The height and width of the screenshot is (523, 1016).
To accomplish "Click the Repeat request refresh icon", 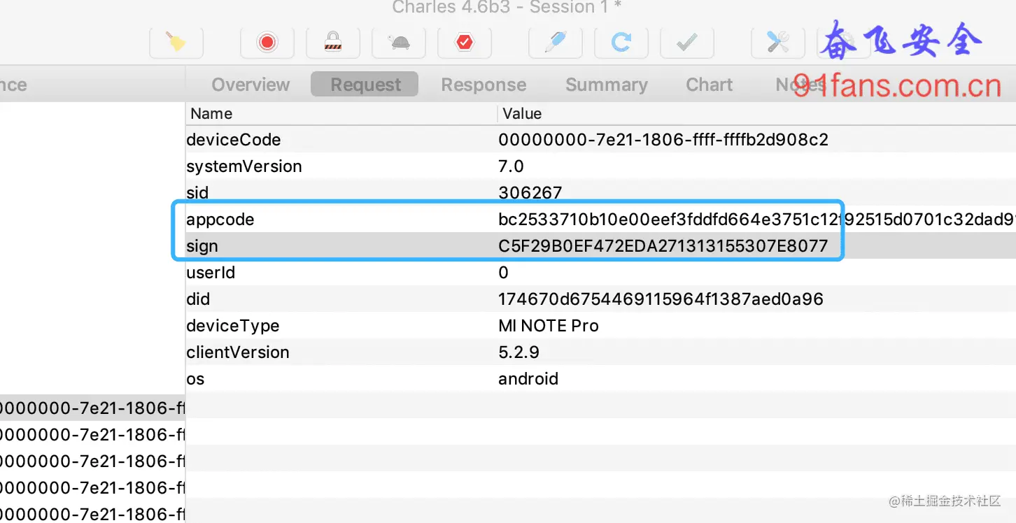I will 621,43.
